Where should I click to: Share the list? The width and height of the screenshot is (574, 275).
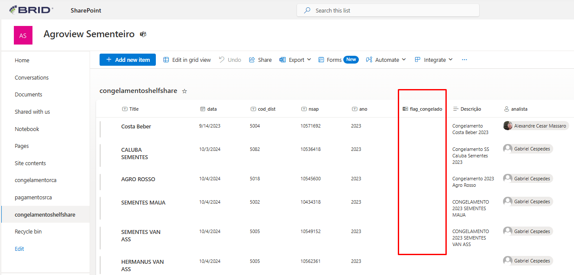coord(260,60)
